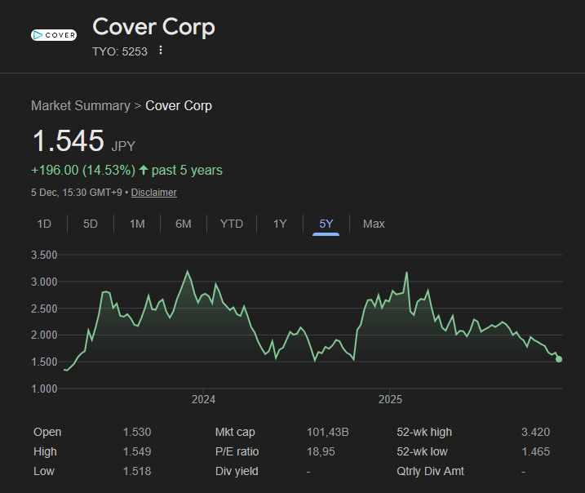Image resolution: width=585 pixels, height=493 pixels.
Task: Click the 5 Dec, 15:30 GMT+9 timestamp
Action: [x=77, y=193]
